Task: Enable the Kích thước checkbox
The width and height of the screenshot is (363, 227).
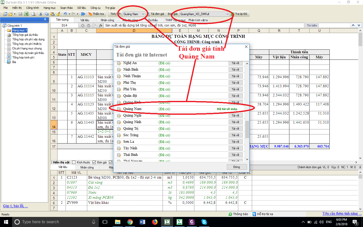Action: point(74,162)
